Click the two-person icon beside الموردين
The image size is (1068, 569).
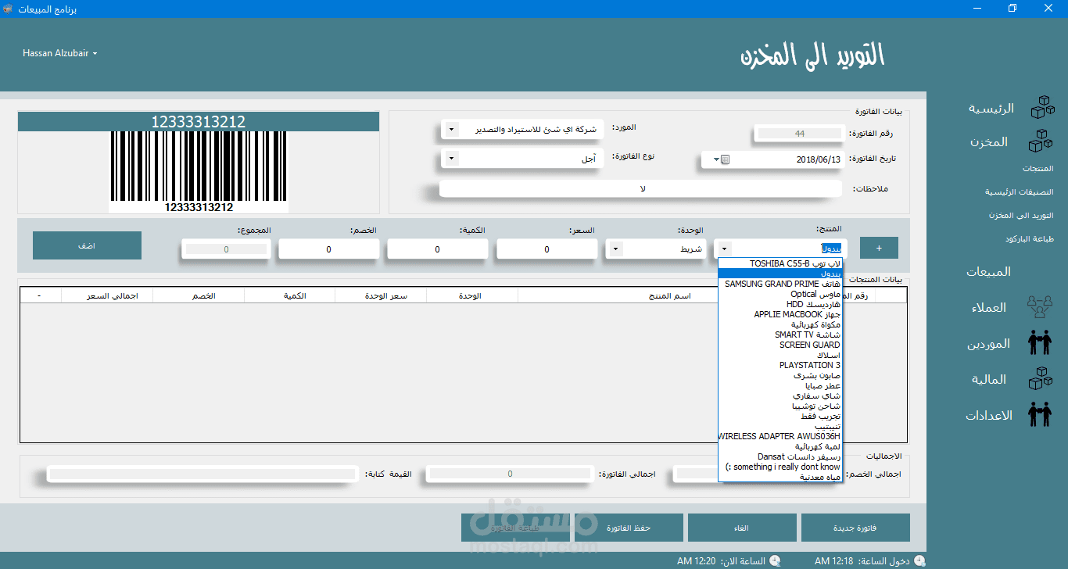1040,342
